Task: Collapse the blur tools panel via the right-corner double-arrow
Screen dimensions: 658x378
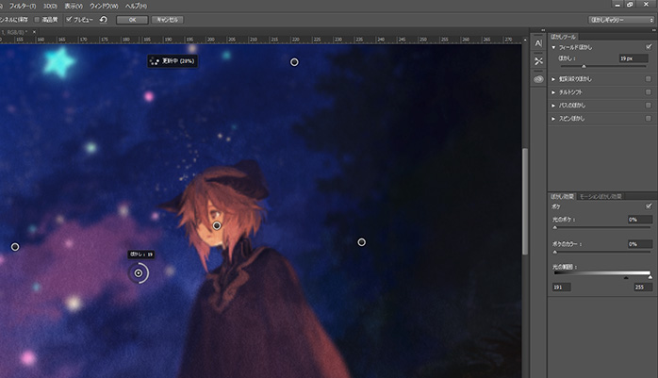Action: point(653,30)
